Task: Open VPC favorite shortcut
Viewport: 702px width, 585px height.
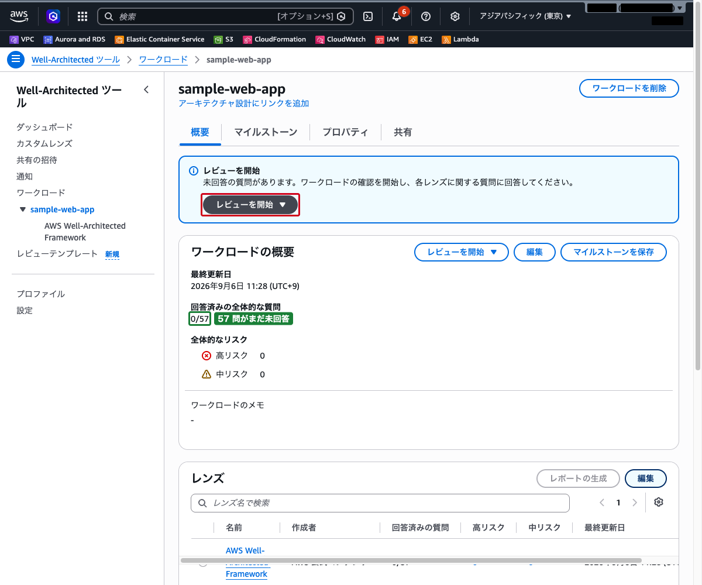Action: coord(22,39)
